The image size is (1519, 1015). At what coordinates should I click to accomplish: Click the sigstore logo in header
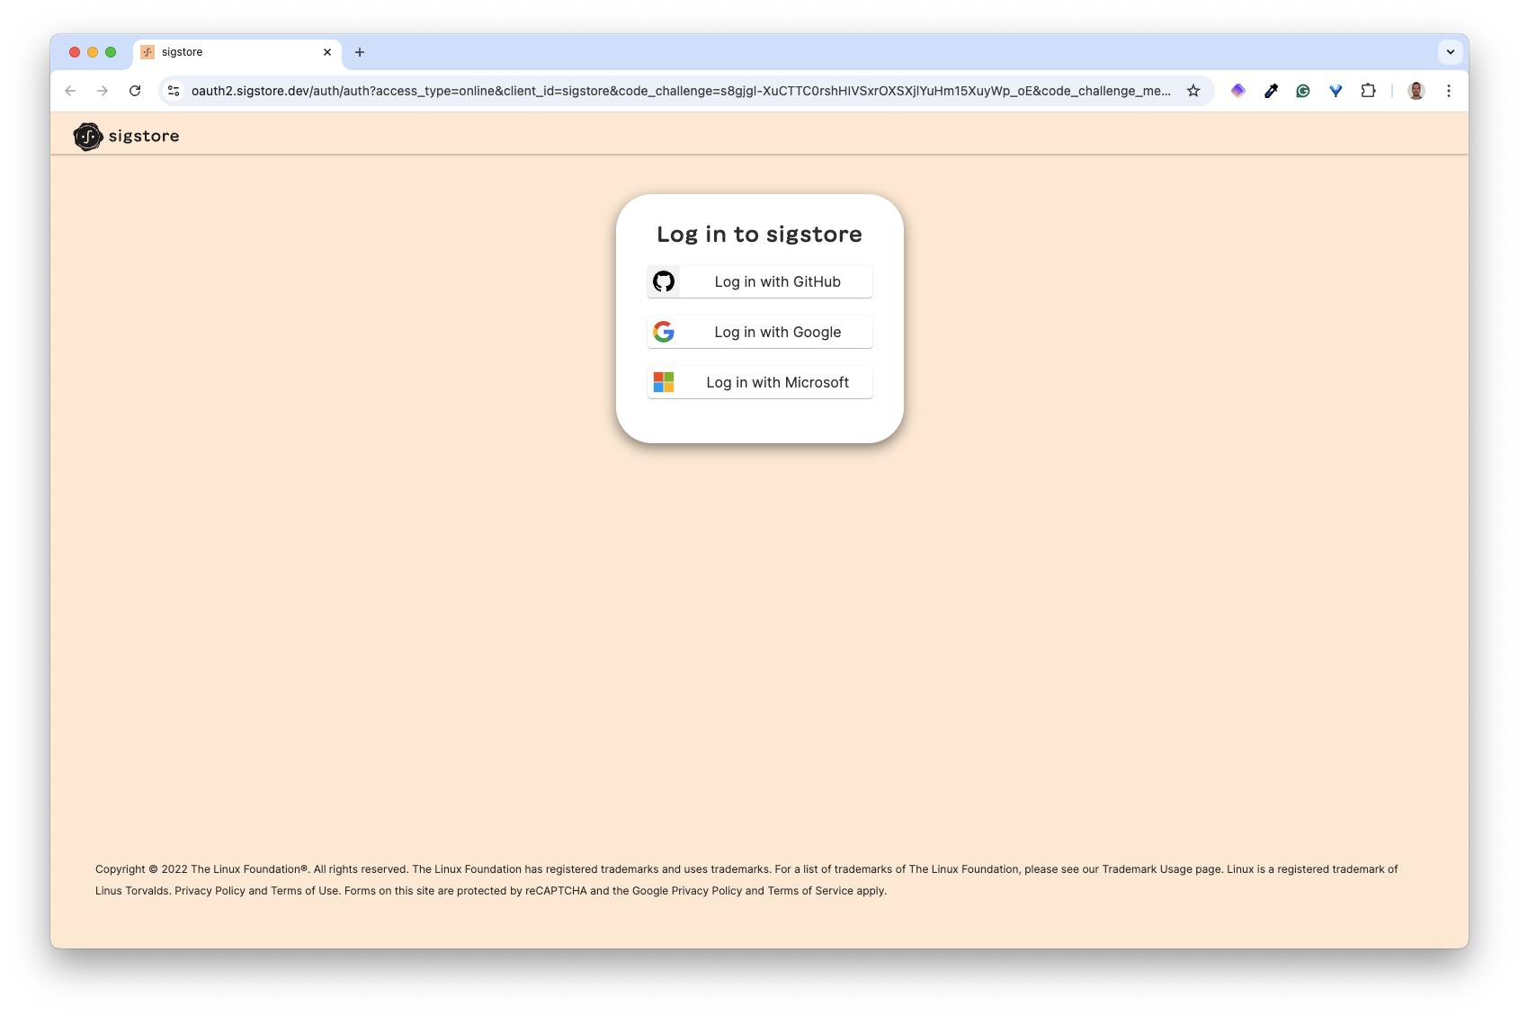tap(127, 137)
